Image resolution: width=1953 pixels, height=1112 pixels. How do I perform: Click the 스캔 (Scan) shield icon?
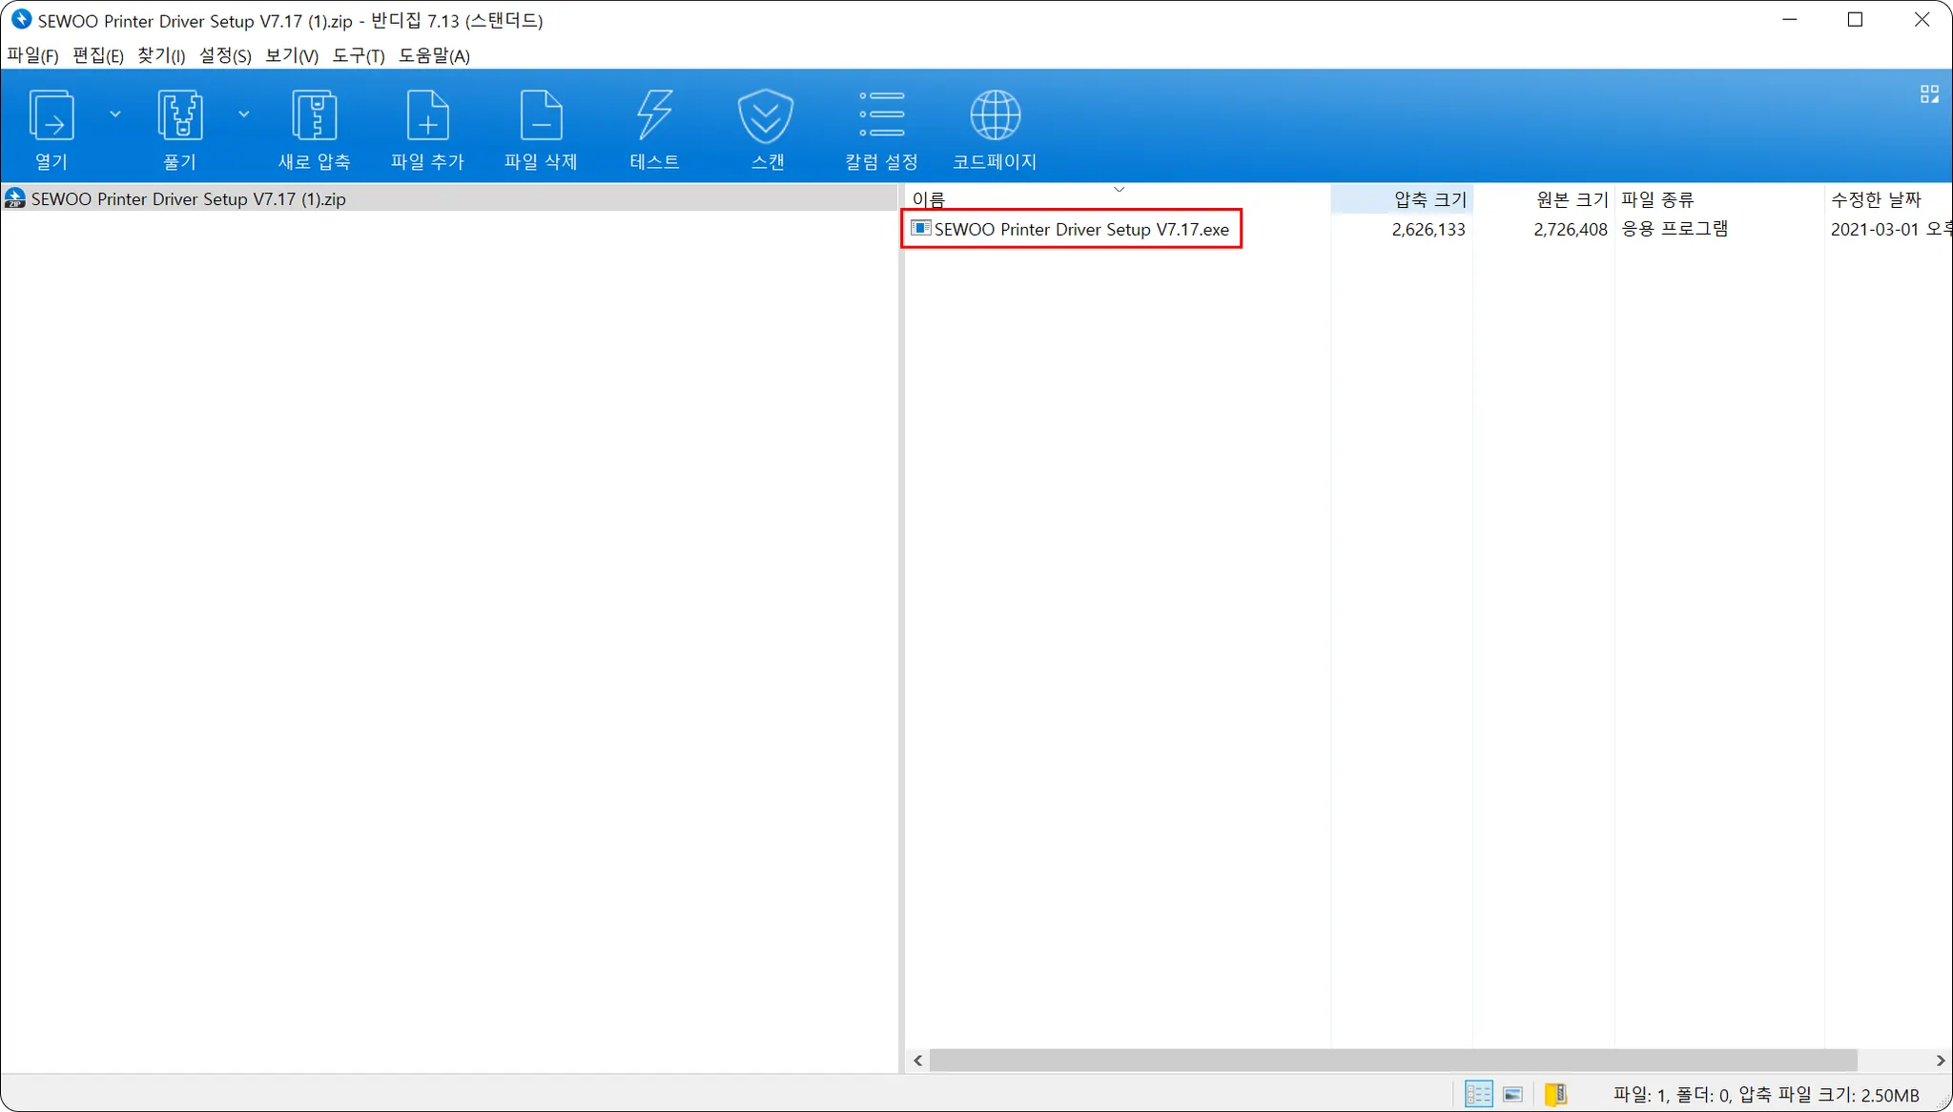(x=767, y=116)
